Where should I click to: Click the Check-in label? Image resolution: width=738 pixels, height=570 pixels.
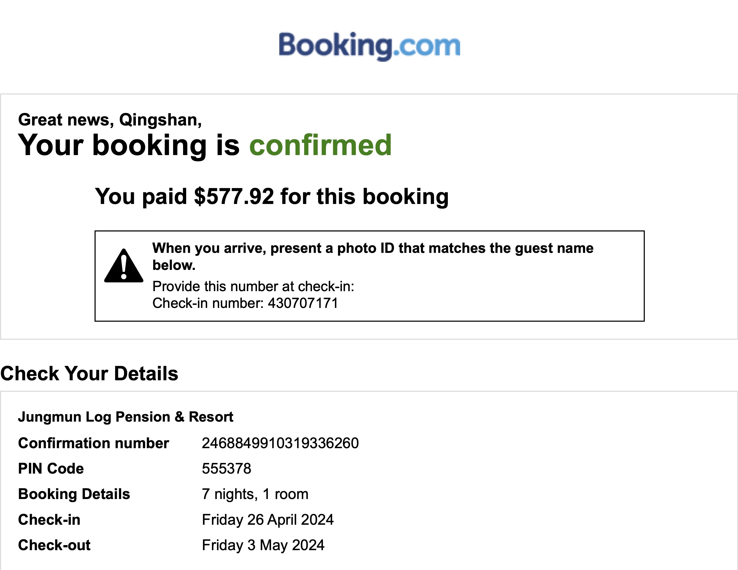(49, 520)
